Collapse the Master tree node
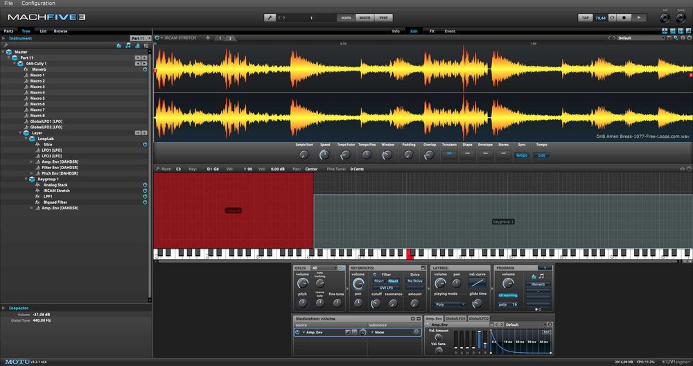Screen dimensions: 693x366 3,52
